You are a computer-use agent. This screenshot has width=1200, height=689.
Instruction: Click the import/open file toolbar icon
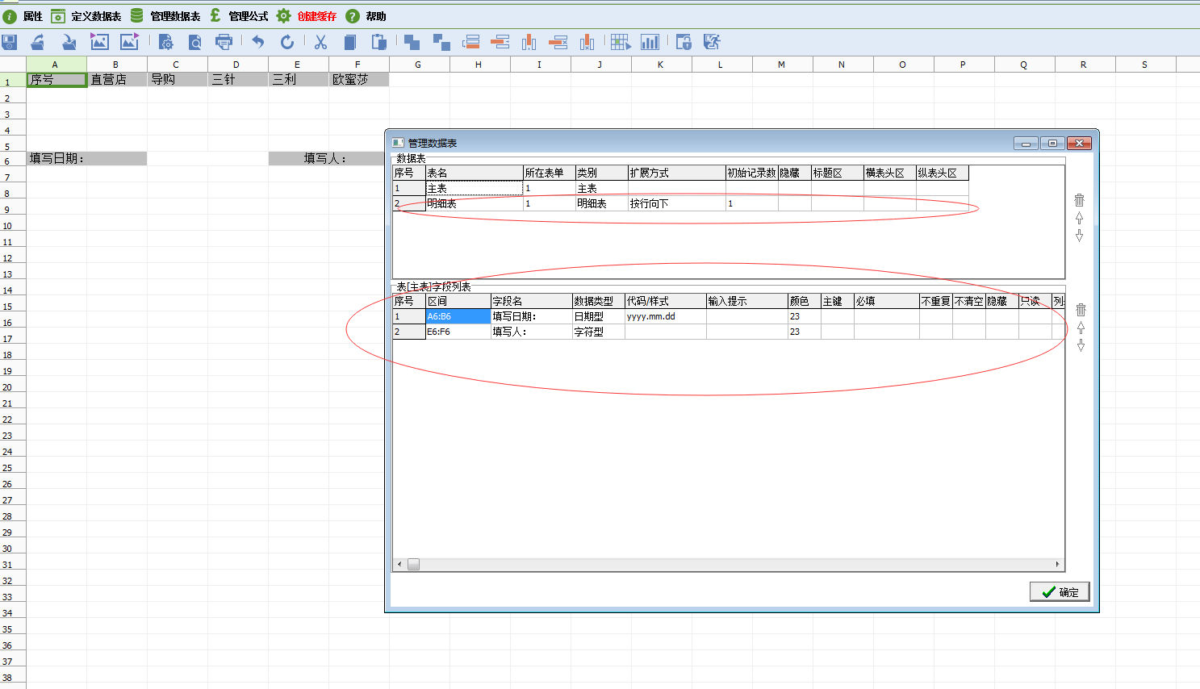click(38, 42)
